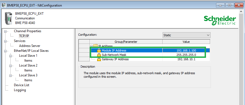245x105 pixels.
Task: Click the 192.168.10.1 value cell
Action: (186, 59)
